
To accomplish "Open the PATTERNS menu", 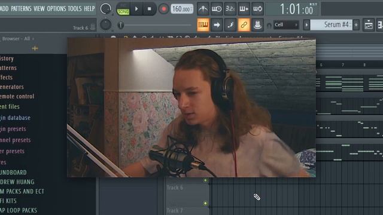I will (21, 9).
